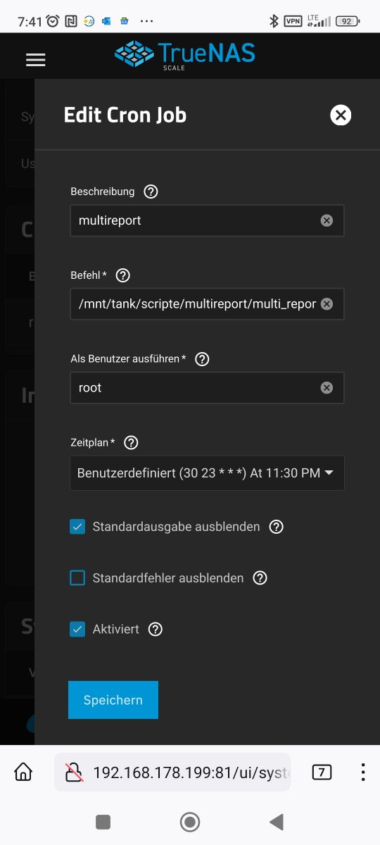Clear the root user field
Image resolution: width=380 pixels, height=845 pixels.
pyautogui.click(x=327, y=387)
